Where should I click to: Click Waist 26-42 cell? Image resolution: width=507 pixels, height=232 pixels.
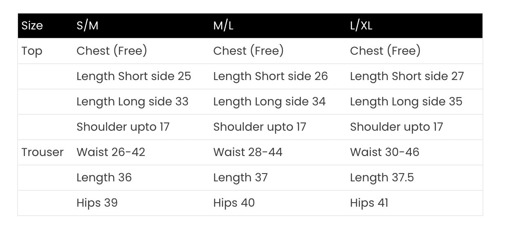(x=111, y=152)
